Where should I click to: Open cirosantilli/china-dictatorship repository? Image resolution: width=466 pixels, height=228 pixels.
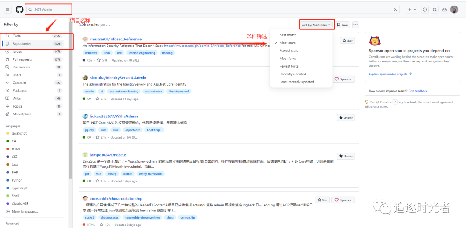116,199
